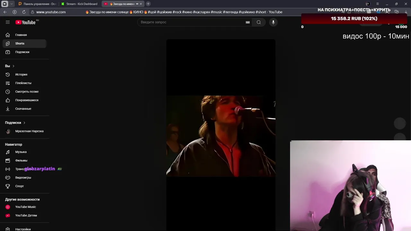The height and width of the screenshot is (231, 411).
Task: Click the YouTube Music red icon
Action: 8,207
